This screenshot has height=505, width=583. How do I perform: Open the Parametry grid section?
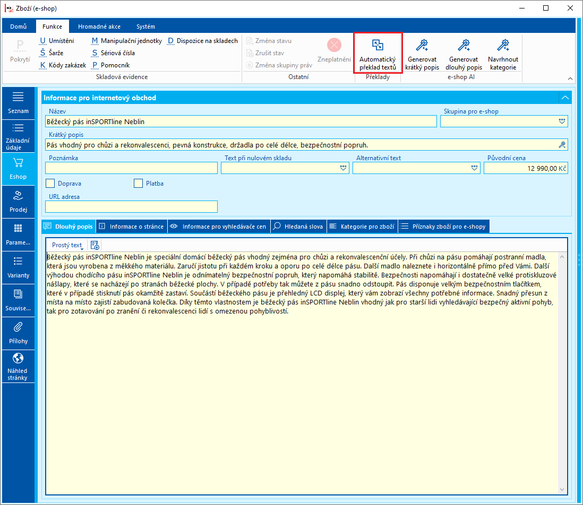click(x=18, y=234)
